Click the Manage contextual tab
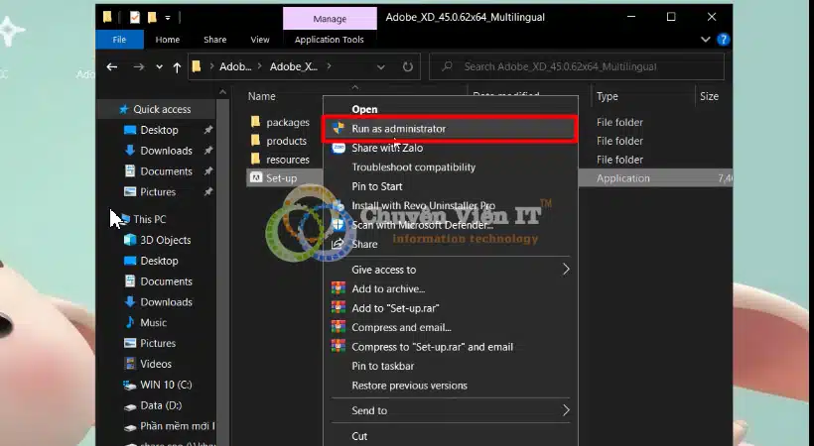The height and width of the screenshot is (446, 814). click(x=330, y=19)
